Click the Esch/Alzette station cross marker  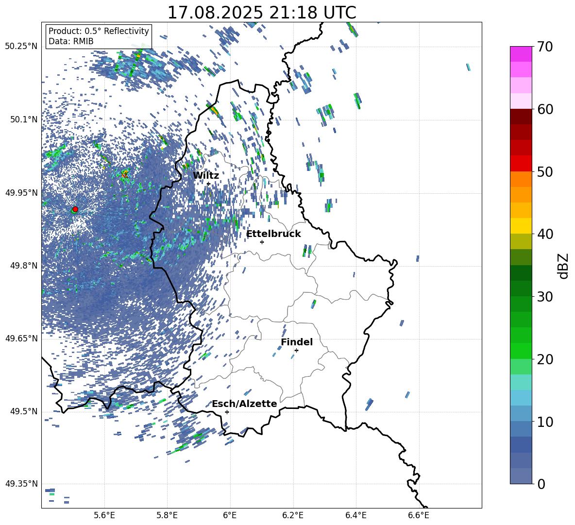227,412
